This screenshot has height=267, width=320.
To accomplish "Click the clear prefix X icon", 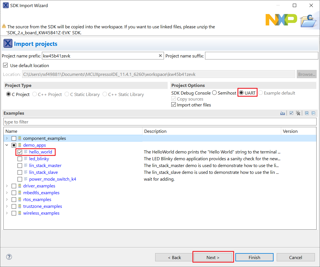I will pyautogui.click(x=160, y=56).
